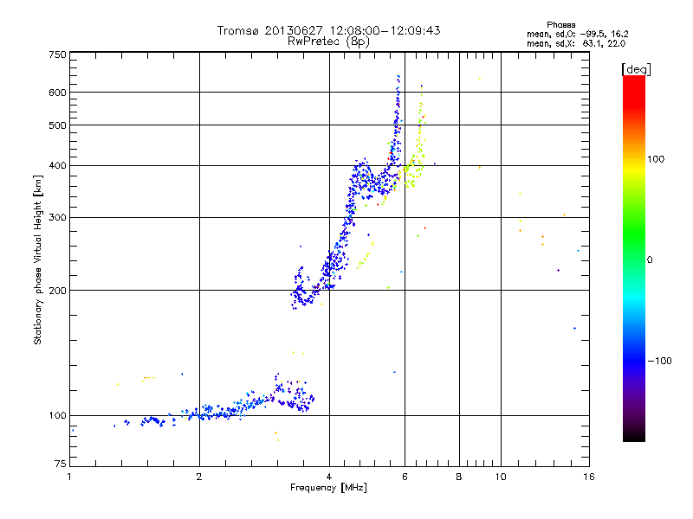Click the y-axis tick label '400'
The height and width of the screenshot is (519, 693).
57,166
